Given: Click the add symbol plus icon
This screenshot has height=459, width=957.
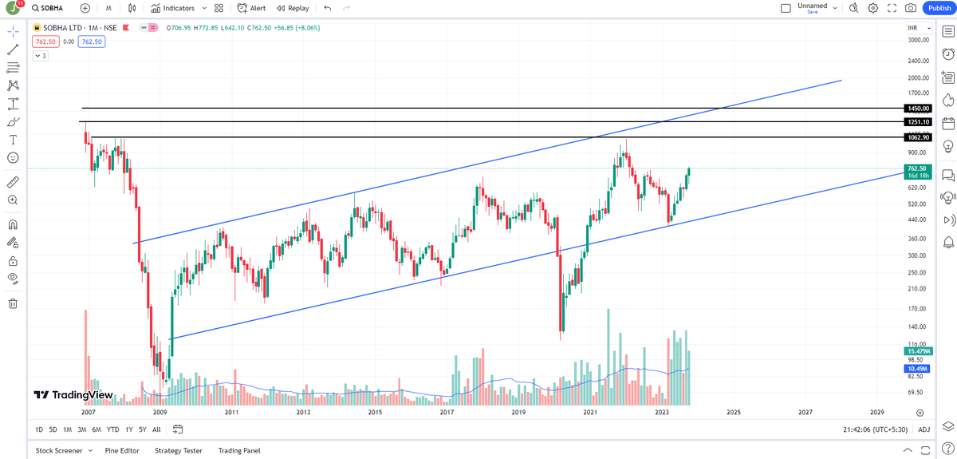Looking at the screenshot, I should point(85,8).
